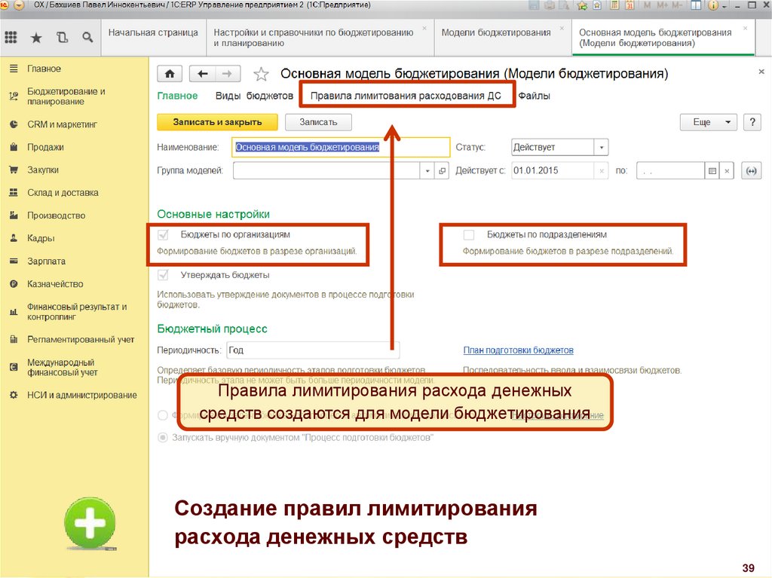Screen dimensions: 772x578
Task: Open the НСИ и администрирование section
Action: click(x=81, y=396)
